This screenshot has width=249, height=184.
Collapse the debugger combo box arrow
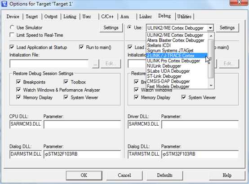click(210, 28)
